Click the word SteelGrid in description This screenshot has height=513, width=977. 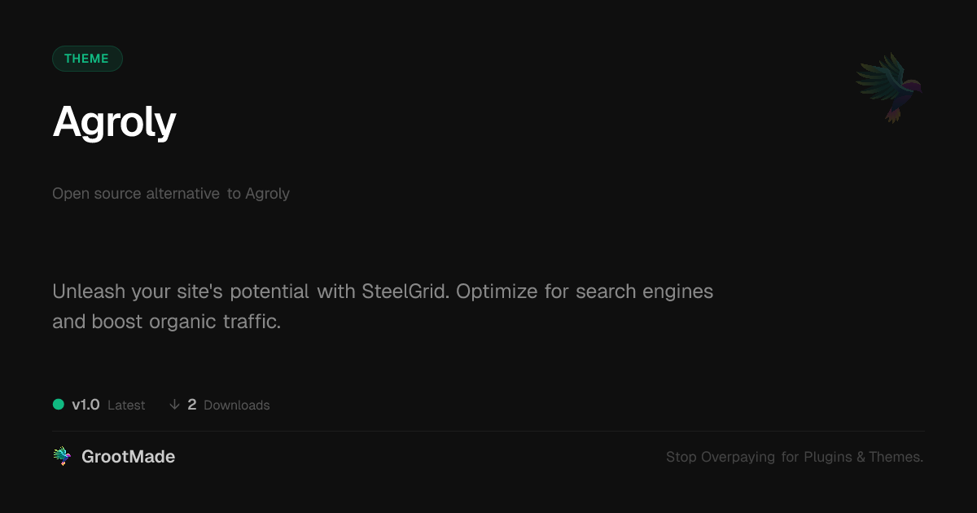(x=405, y=292)
